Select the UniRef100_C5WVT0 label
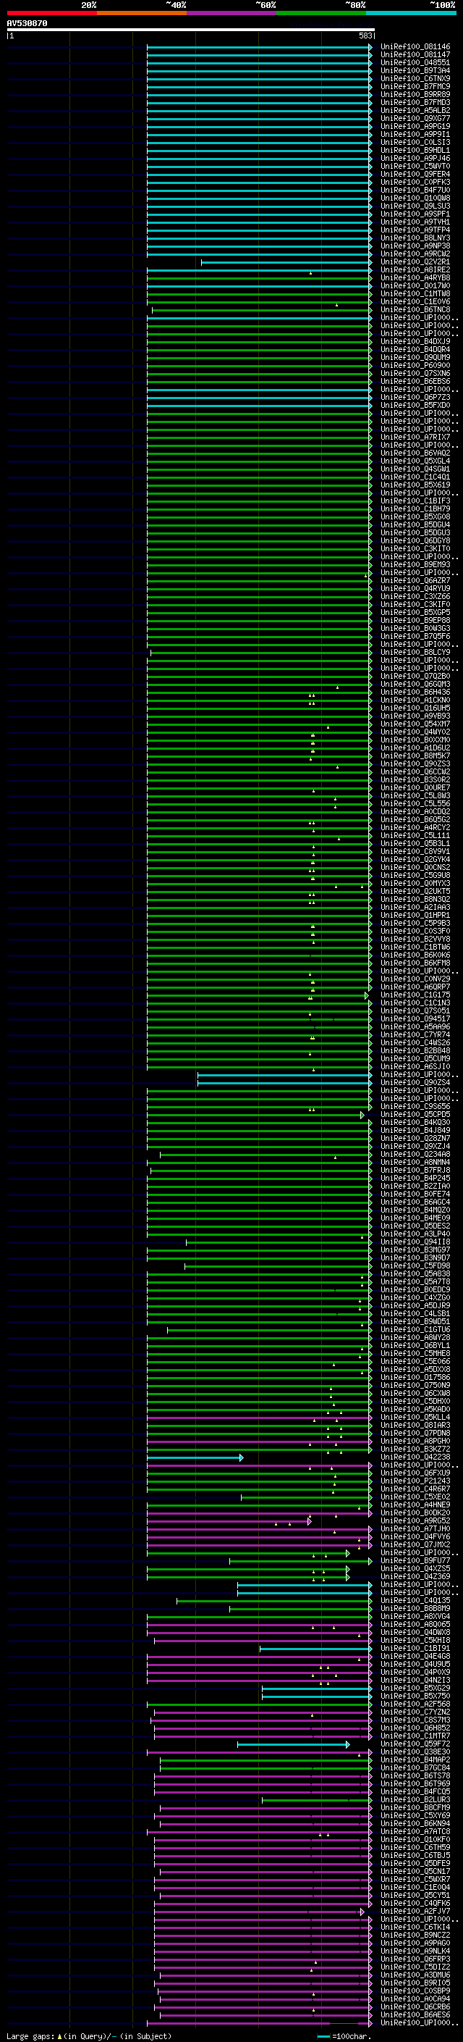 point(415,167)
